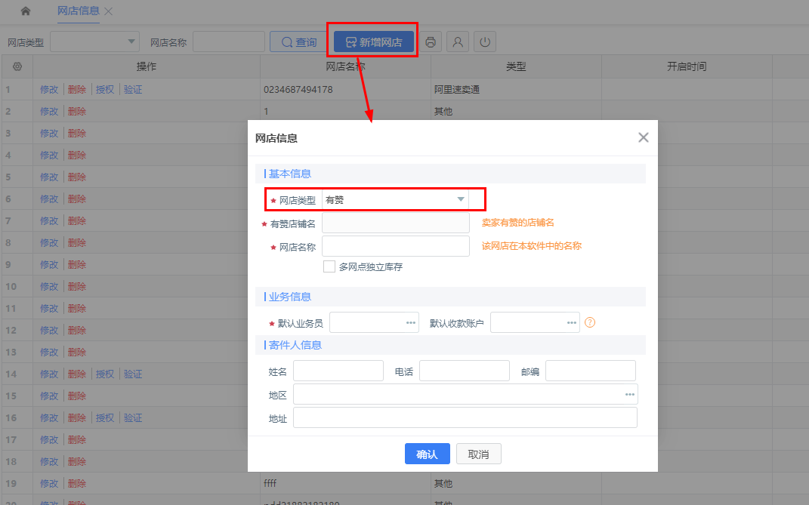Click 修改 in row 1
809x505 pixels.
pos(49,89)
